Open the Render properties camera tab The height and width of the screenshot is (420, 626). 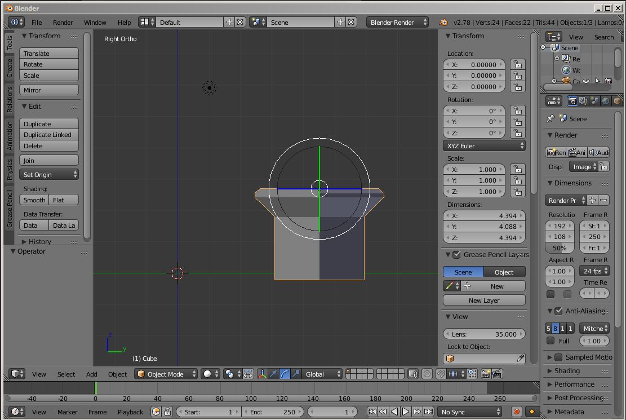click(572, 100)
